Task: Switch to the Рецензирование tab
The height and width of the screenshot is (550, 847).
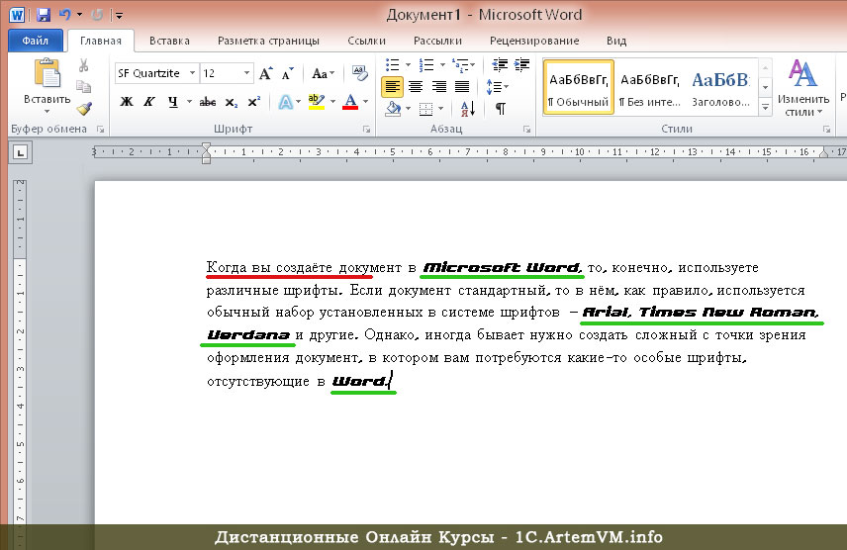Action: click(x=533, y=41)
